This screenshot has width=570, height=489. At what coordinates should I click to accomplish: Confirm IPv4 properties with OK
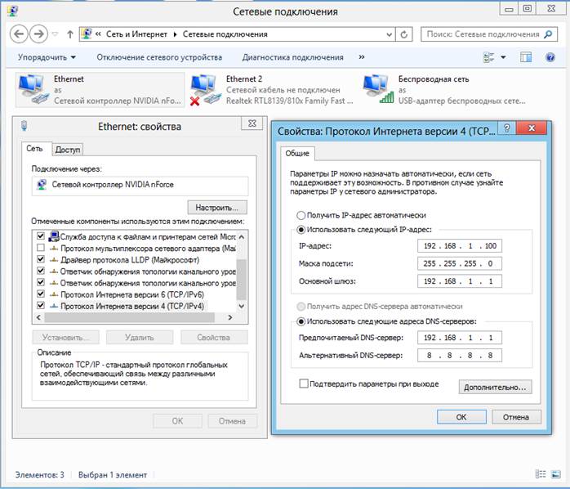(x=461, y=417)
